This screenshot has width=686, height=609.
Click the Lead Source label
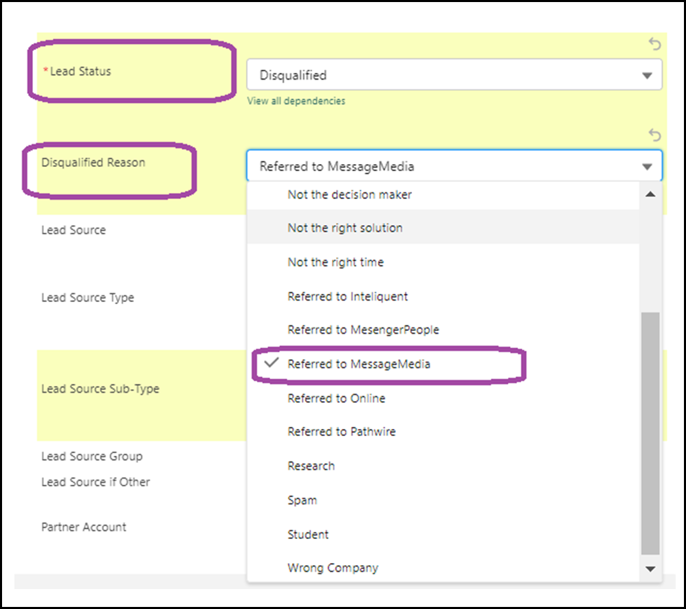click(74, 230)
